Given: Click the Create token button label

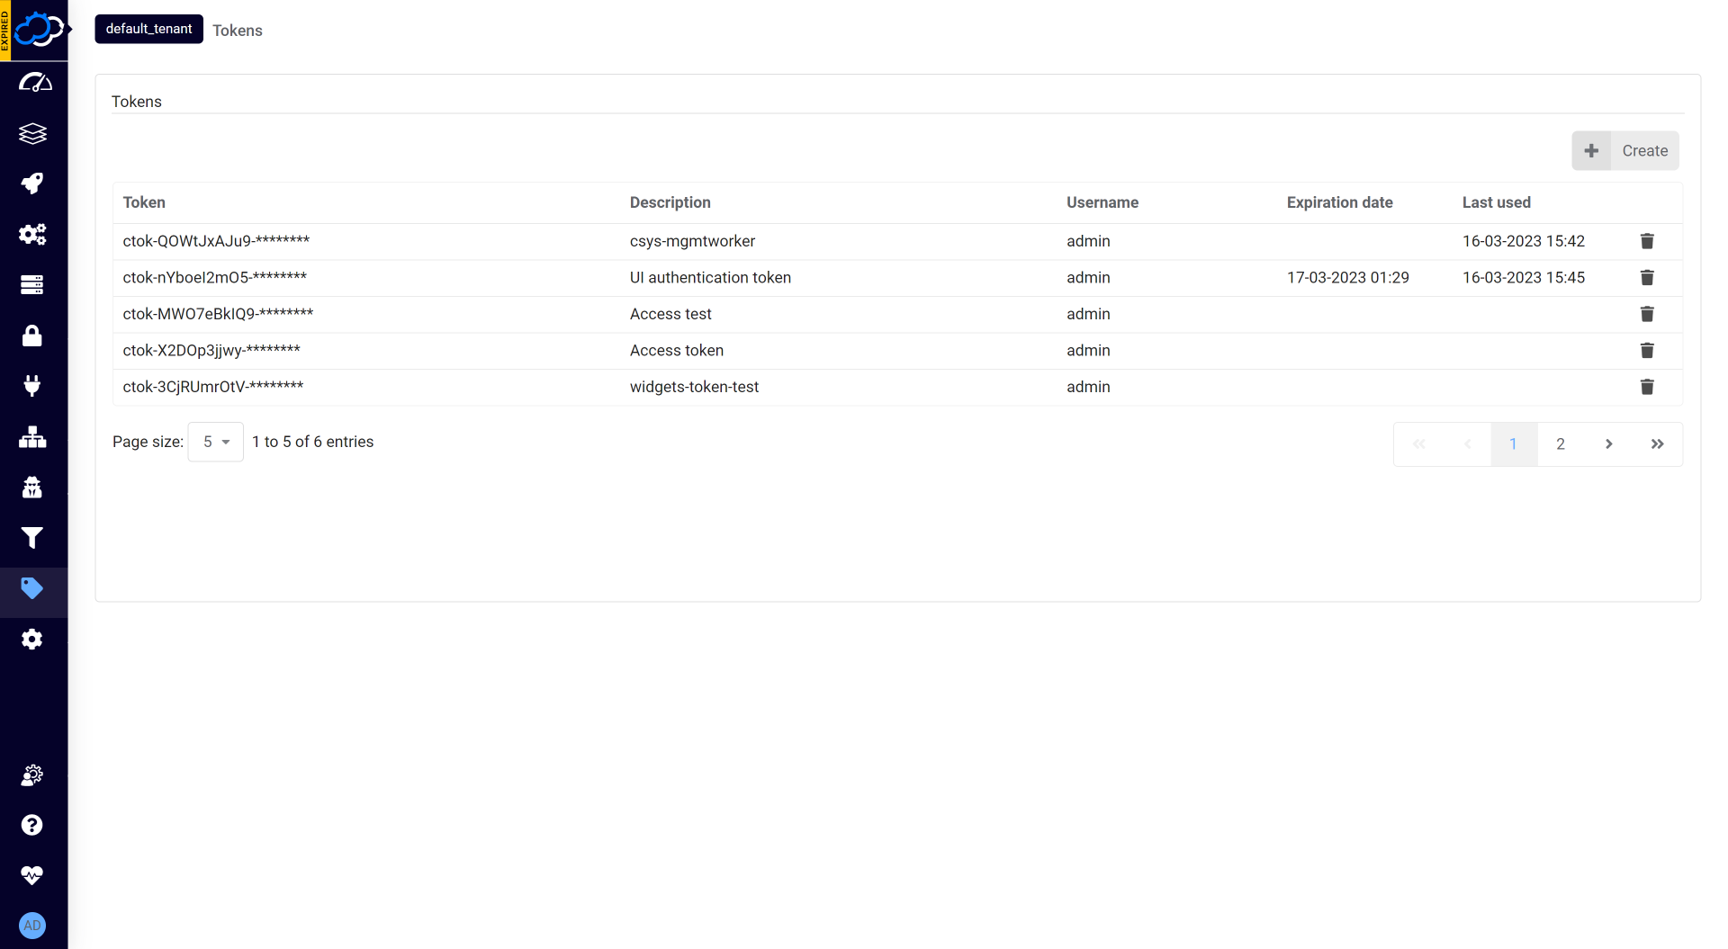Looking at the screenshot, I should 1644,151.
